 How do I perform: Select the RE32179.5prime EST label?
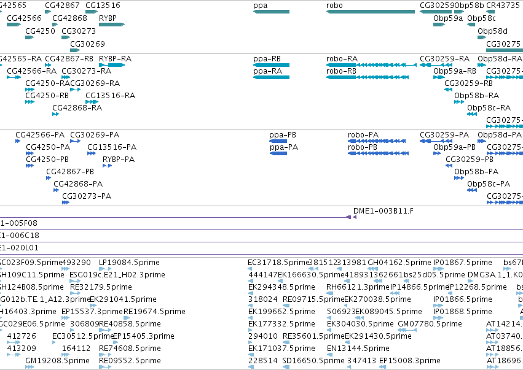pos(101,287)
